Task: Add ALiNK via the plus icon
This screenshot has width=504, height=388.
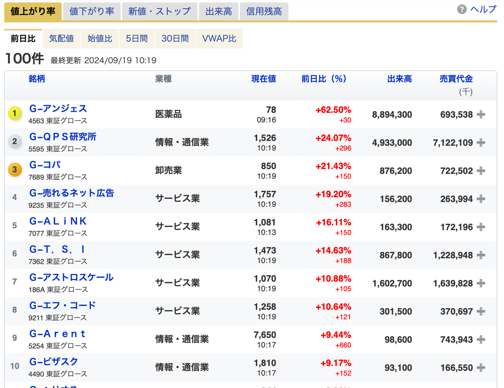Action: [x=481, y=227]
